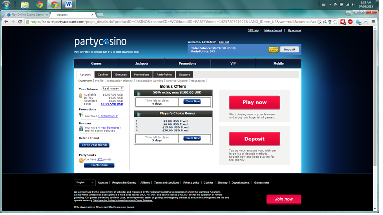Viewport: 383px width, 215px height.
Task: Open the Ghostery ghost extension icon
Action: tap(358, 22)
